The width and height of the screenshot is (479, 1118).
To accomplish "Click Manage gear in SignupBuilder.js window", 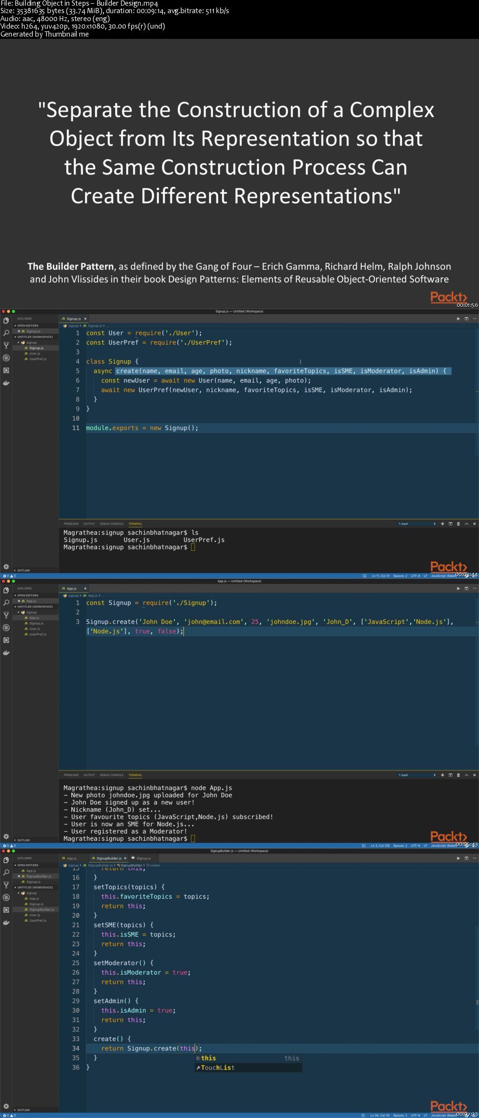I will tap(6, 1106).
